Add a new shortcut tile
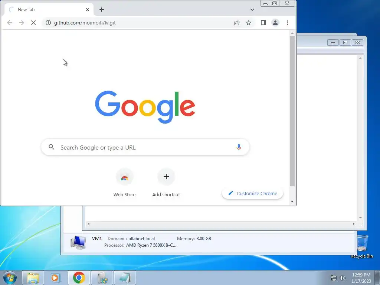Screen dimensions: 380x285 [x=166, y=183]
